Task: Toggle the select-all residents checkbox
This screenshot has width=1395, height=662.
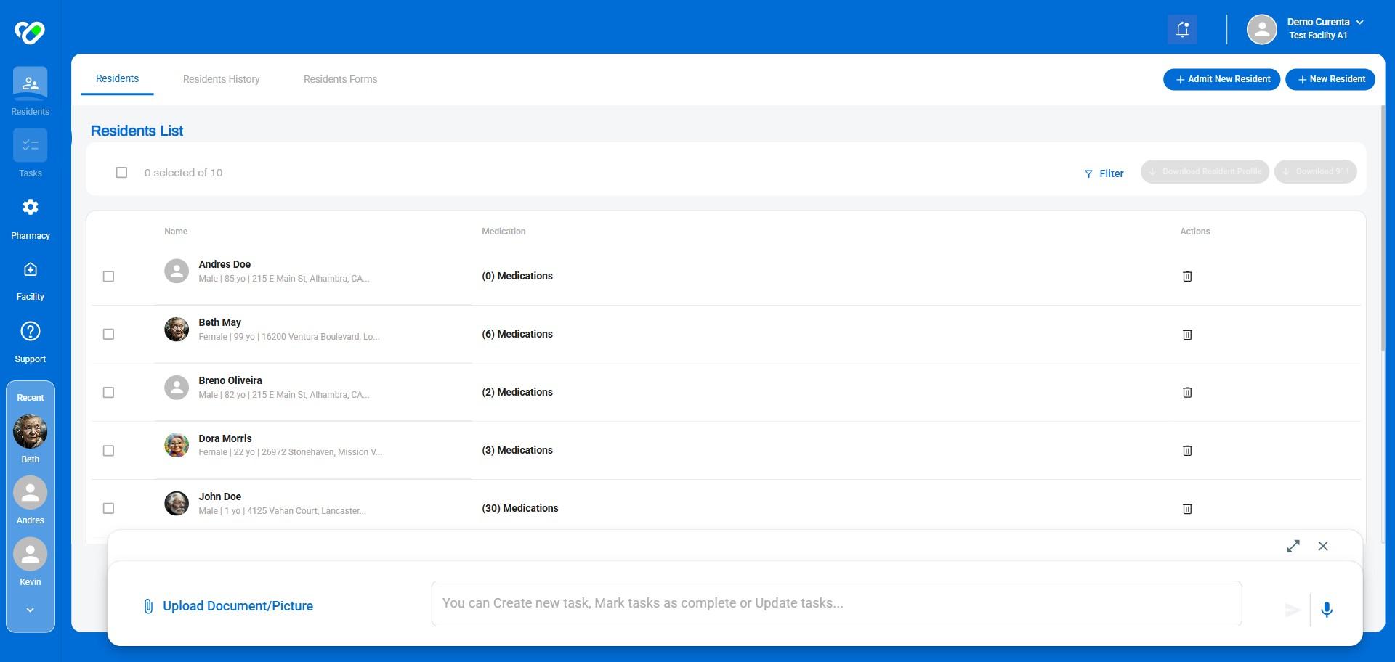Action: (121, 173)
